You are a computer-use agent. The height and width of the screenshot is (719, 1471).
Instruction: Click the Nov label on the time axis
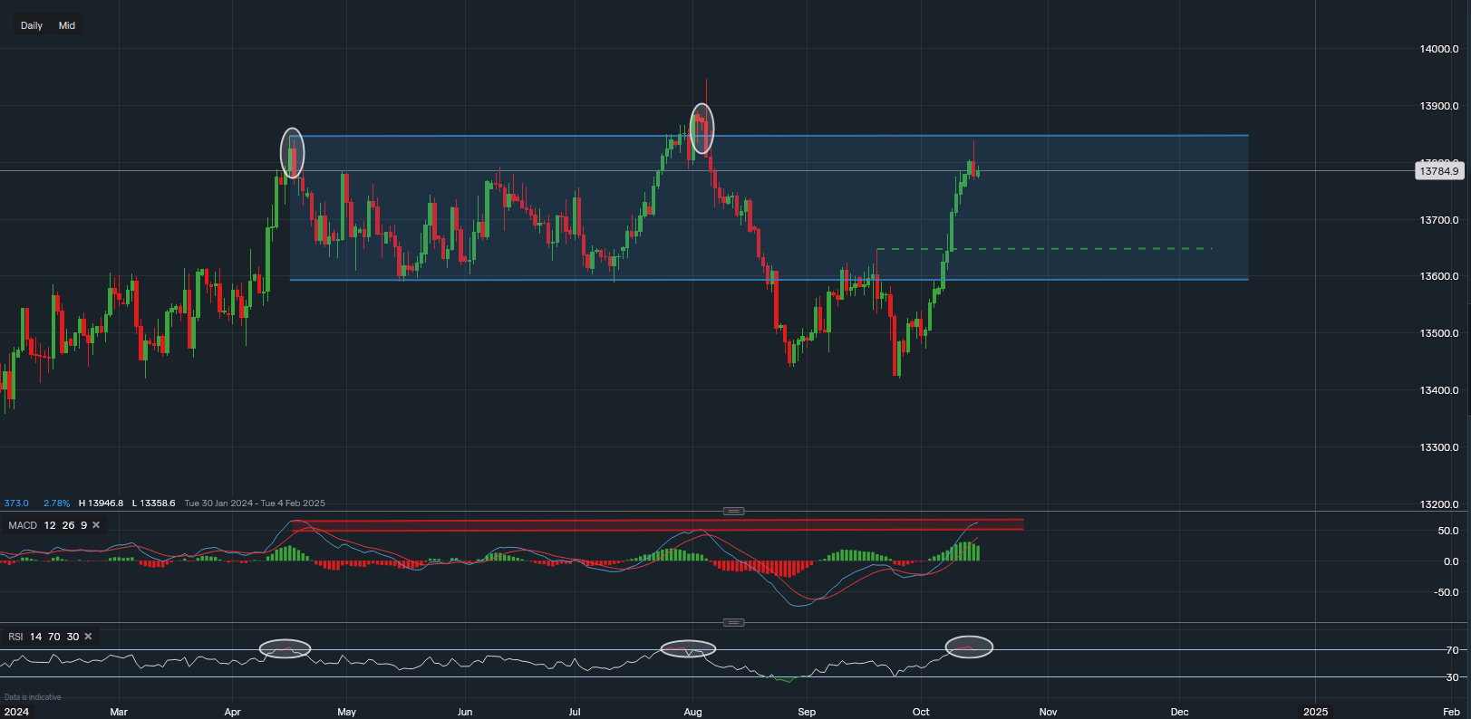1048,712
